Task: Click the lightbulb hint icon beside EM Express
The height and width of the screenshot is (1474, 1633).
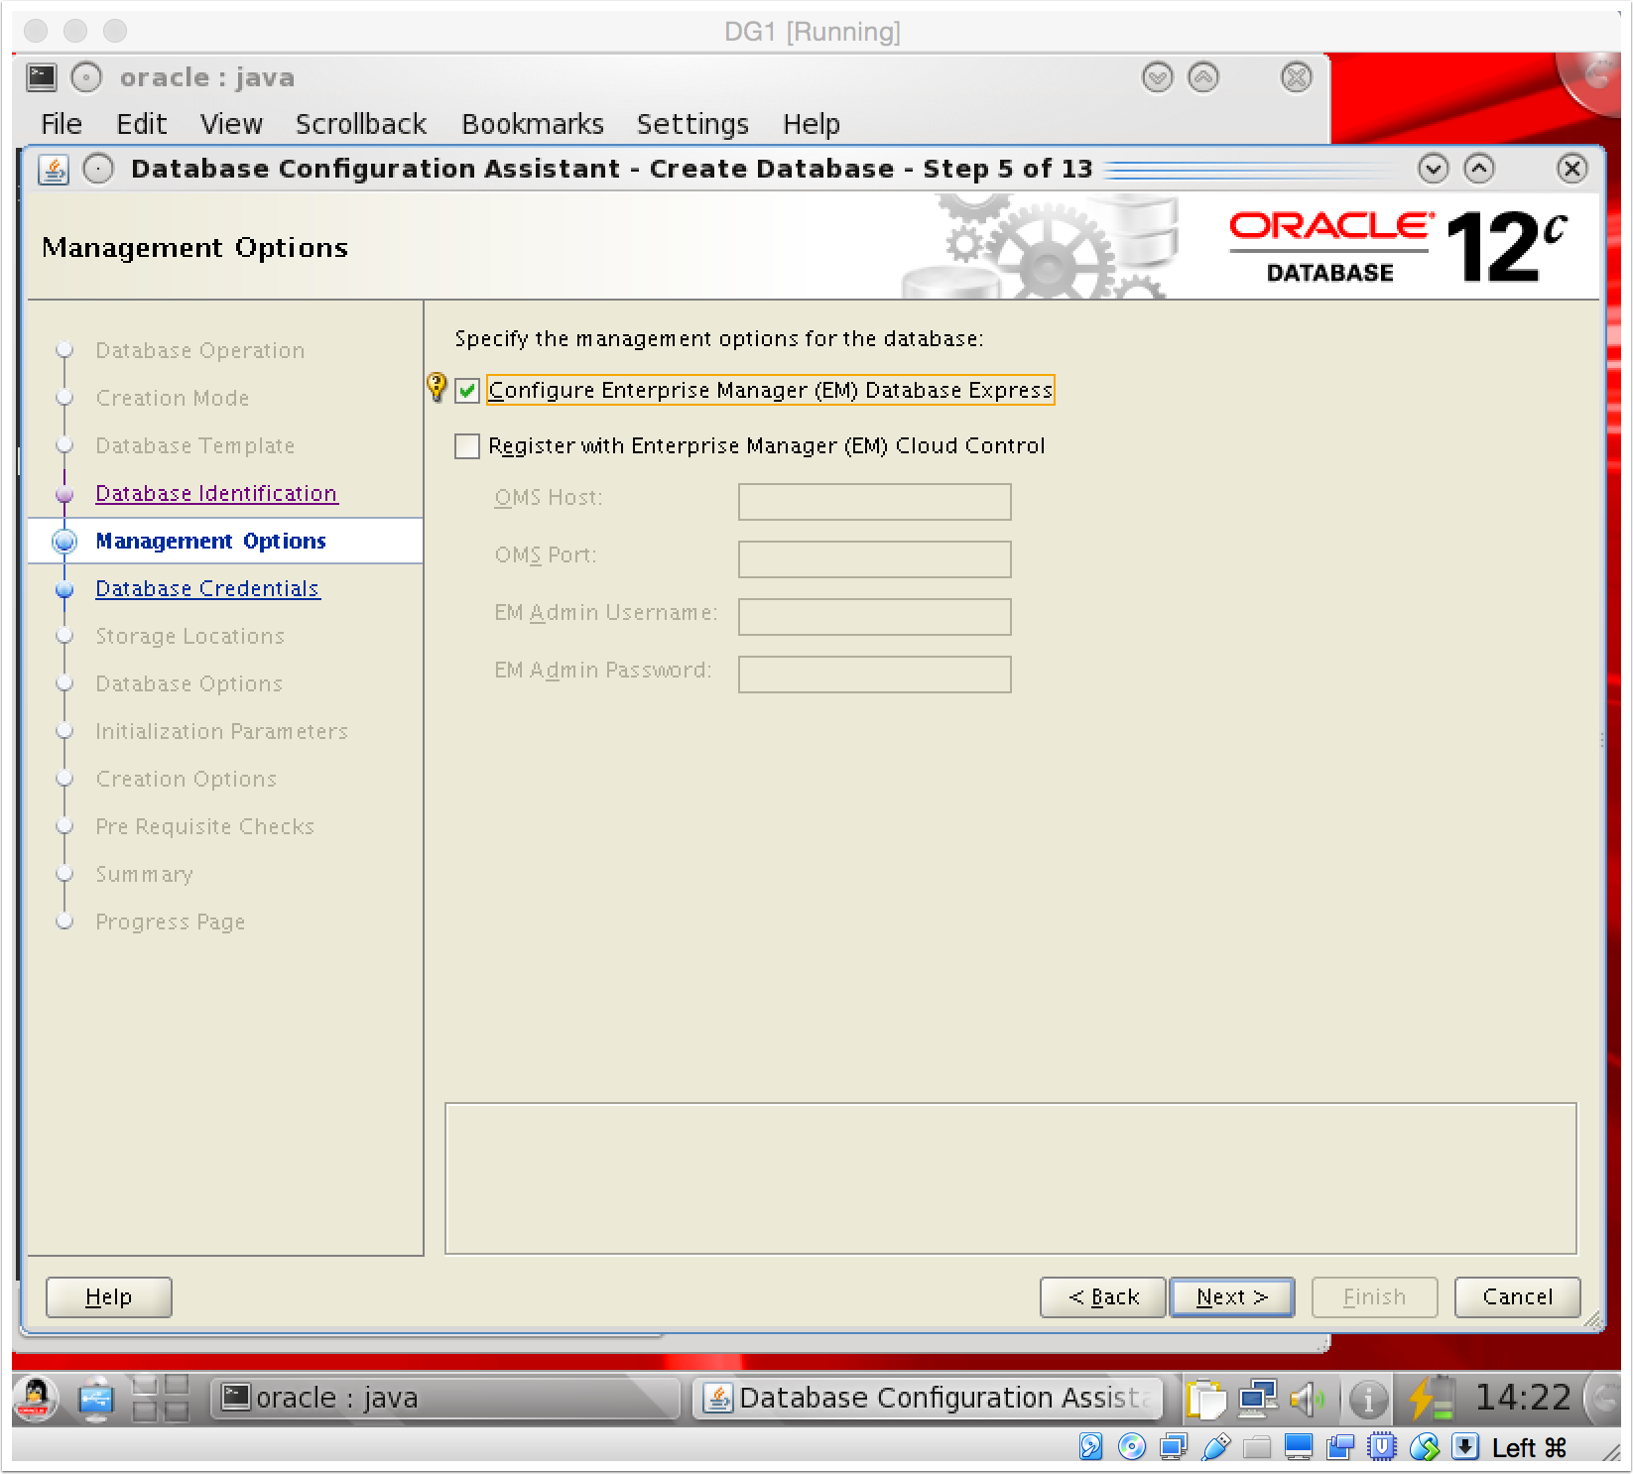Action: click(437, 386)
